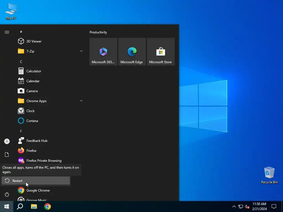Open the Microsoft Edge tile
The image size is (283, 212).
(x=132, y=52)
